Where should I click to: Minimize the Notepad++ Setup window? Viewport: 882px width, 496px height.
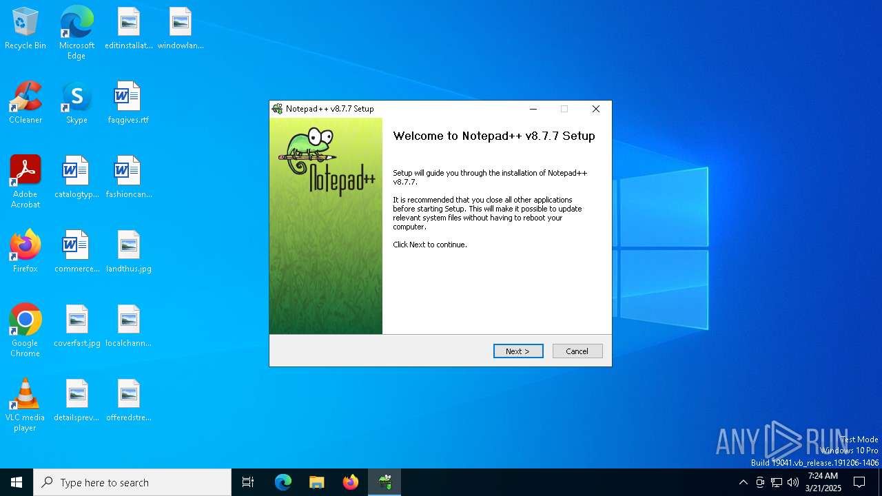(533, 109)
